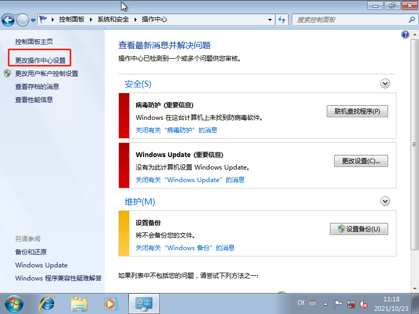
Task: Refresh the page with the refresh icon
Action: pyautogui.click(x=282, y=19)
